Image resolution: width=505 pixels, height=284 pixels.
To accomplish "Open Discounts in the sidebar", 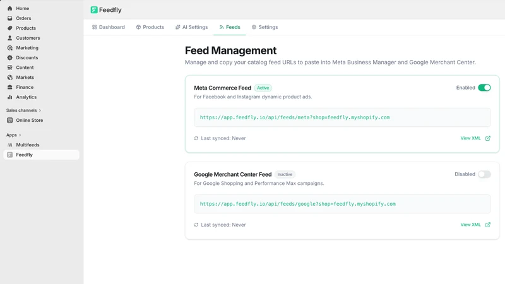I will pyautogui.click(x=41, y=57).
